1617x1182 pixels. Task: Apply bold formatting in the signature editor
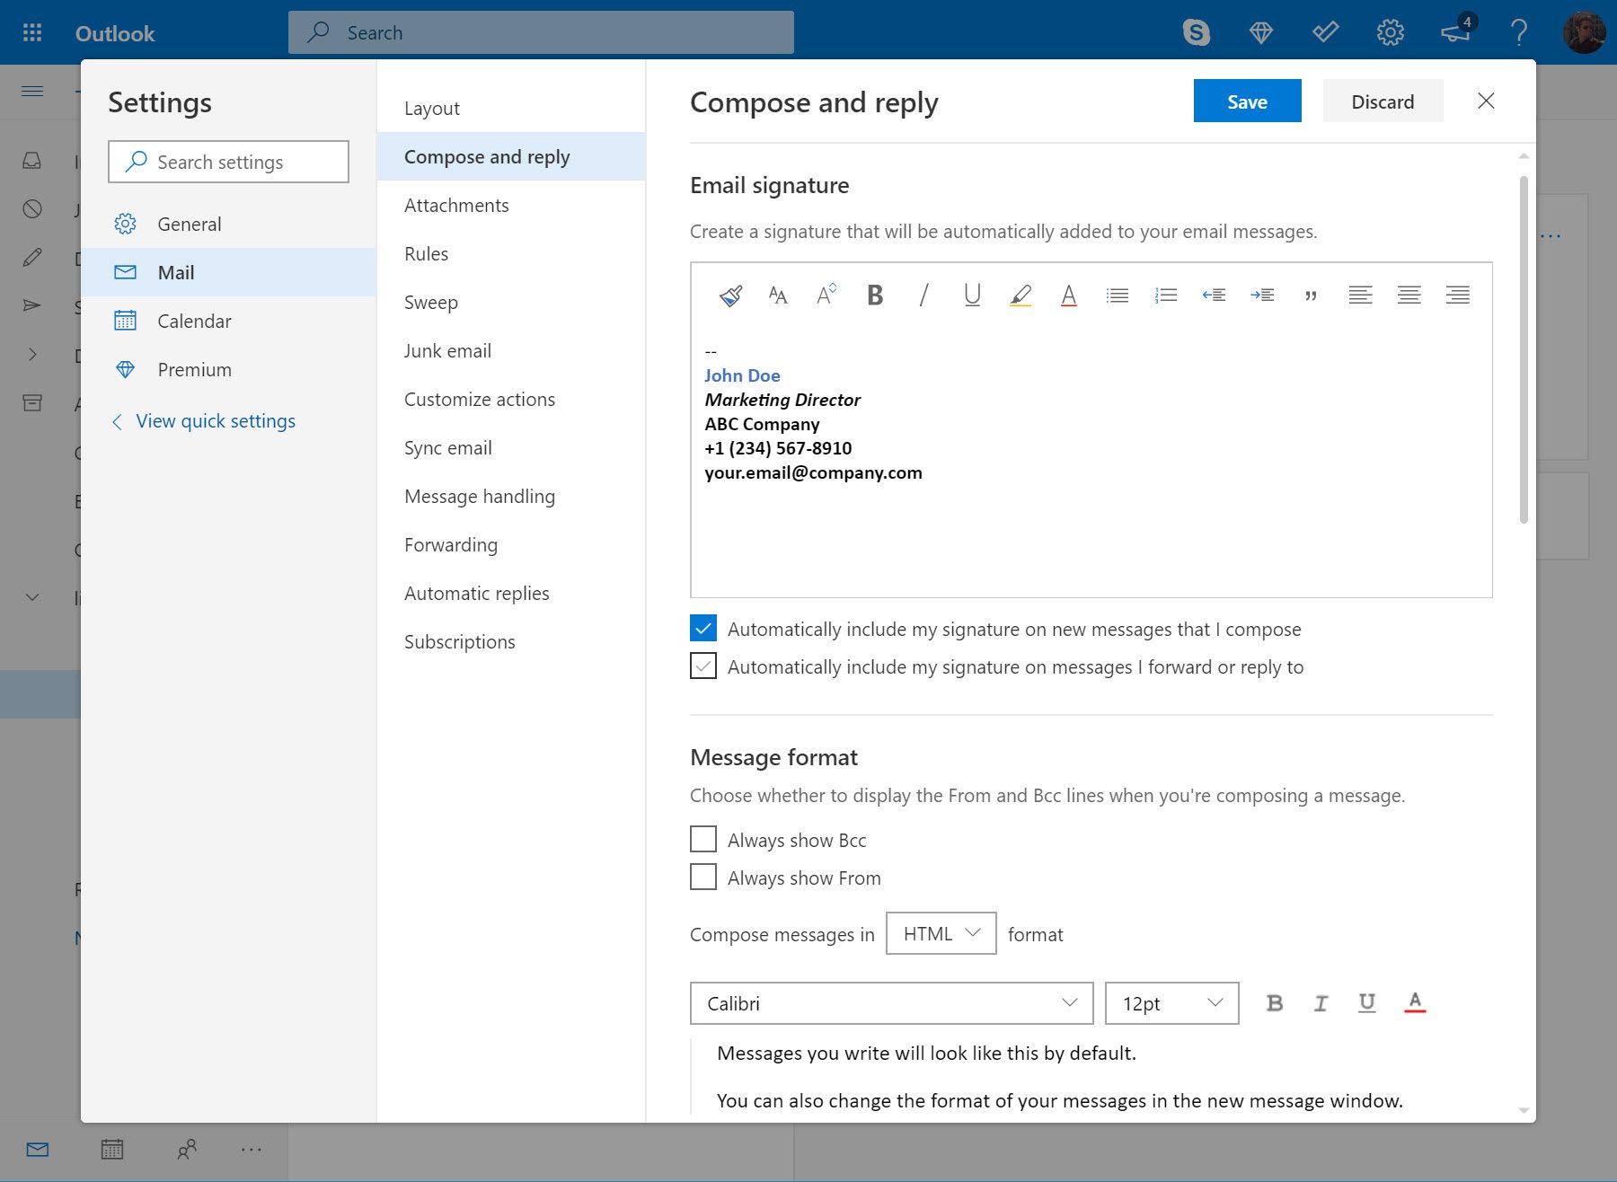(x=874, y=295)
